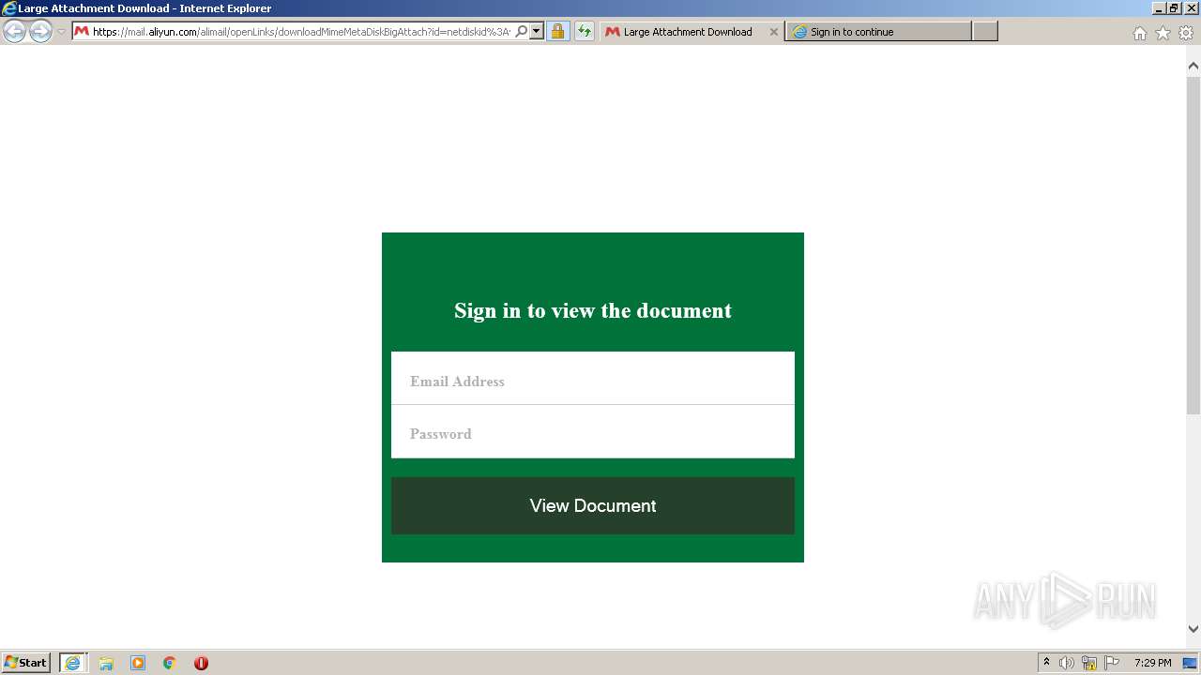
Task: Click the Password input field
Action: click(593, 432)
